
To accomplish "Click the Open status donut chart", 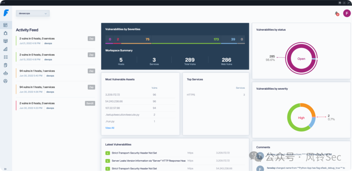I will click(x=301, y=59).
